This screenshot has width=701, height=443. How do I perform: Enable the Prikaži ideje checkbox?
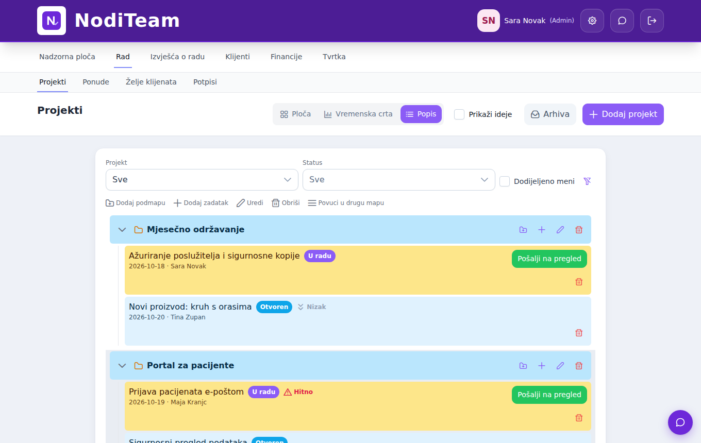[459, 114]
